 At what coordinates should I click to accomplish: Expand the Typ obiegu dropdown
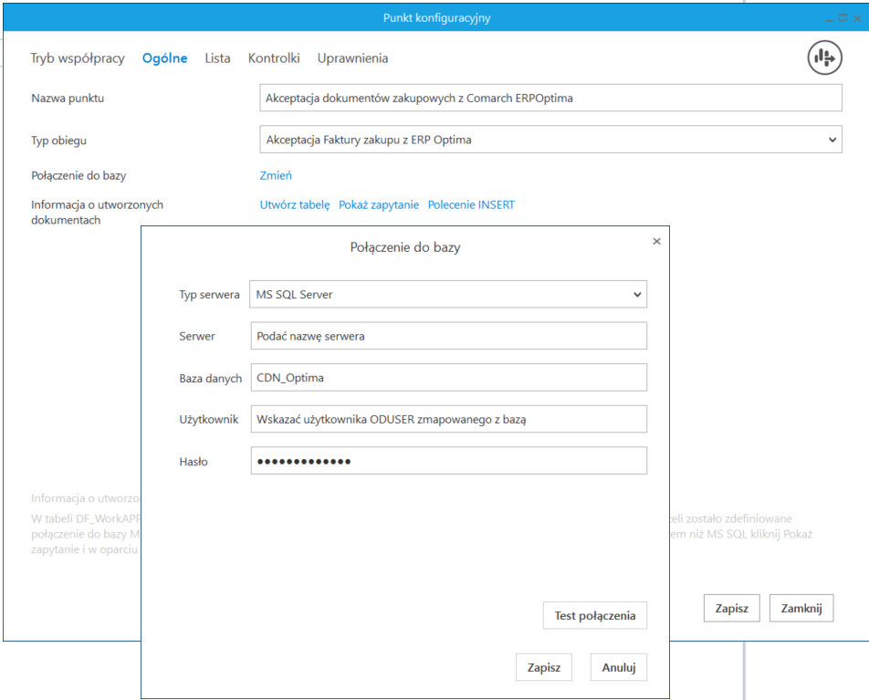[550, 140]
